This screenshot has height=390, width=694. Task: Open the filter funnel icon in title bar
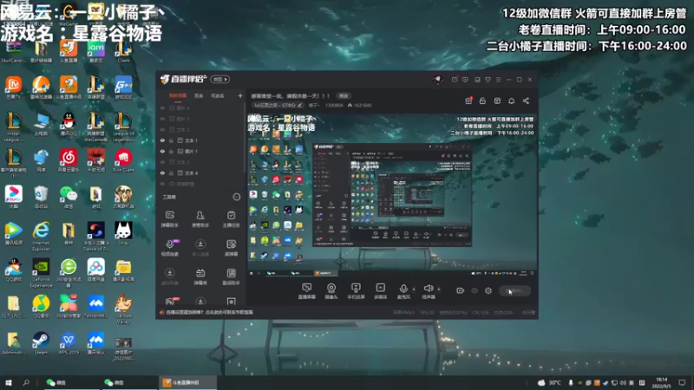[488, 80]
